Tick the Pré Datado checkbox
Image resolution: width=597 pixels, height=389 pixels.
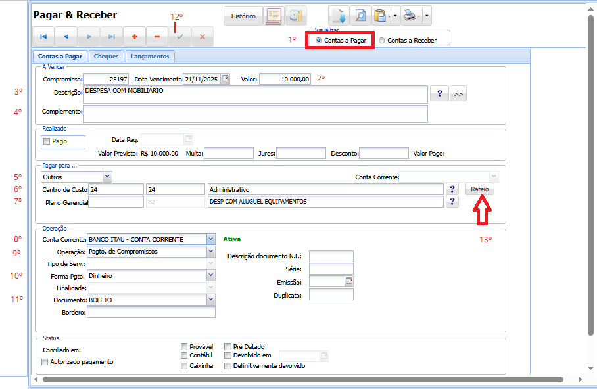(x=227, y=346)
